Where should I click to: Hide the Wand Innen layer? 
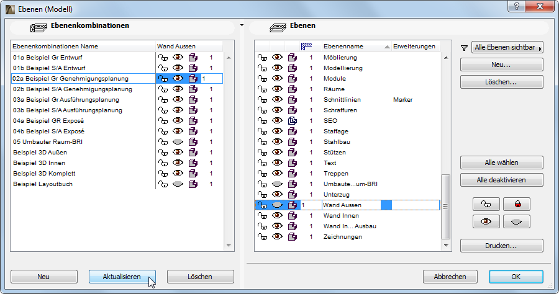(278, 216)
